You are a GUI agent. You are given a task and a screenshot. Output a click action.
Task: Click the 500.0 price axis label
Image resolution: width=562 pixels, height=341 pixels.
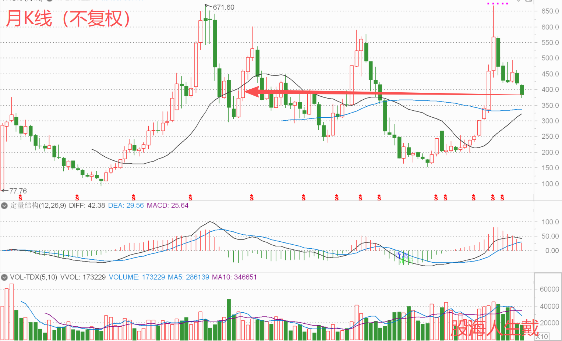pos(550,58)
